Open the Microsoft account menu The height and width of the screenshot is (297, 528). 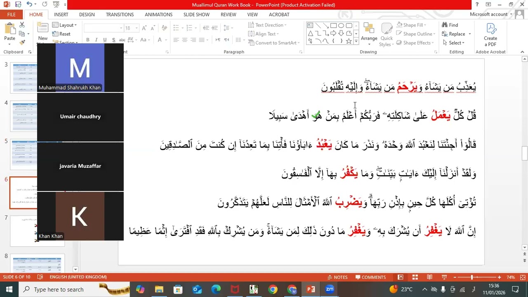pyautogui.click(x=491, y=14)
